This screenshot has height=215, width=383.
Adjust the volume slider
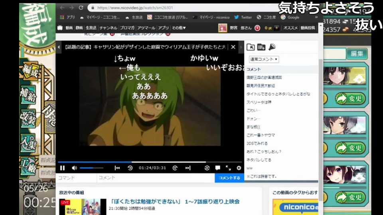click(92, 168)
